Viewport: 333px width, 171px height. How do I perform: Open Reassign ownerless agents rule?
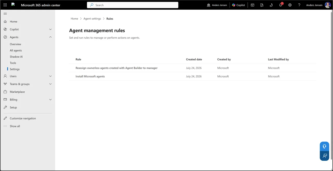(x=117, y=68)
